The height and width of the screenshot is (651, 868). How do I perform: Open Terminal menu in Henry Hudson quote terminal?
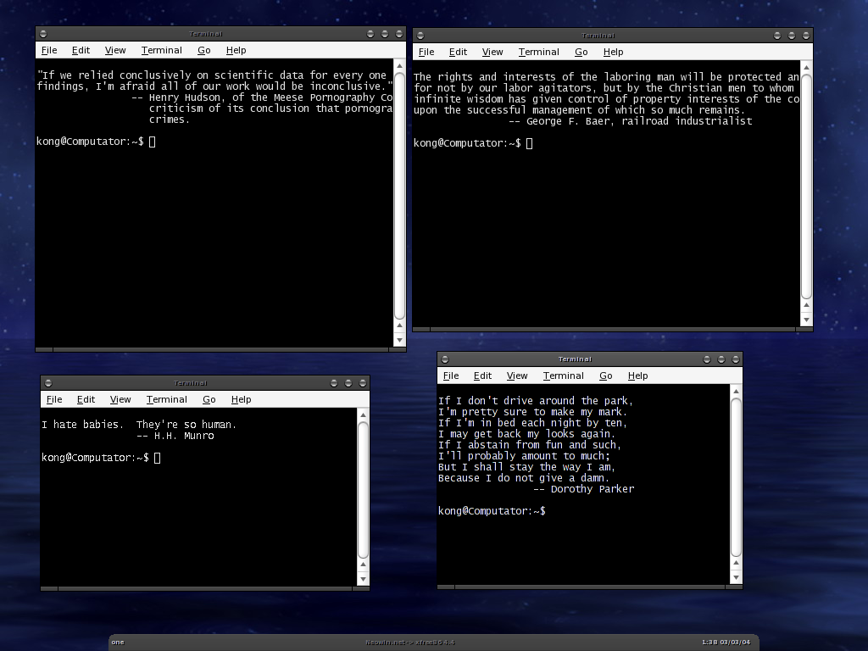(x=162, y=50)
